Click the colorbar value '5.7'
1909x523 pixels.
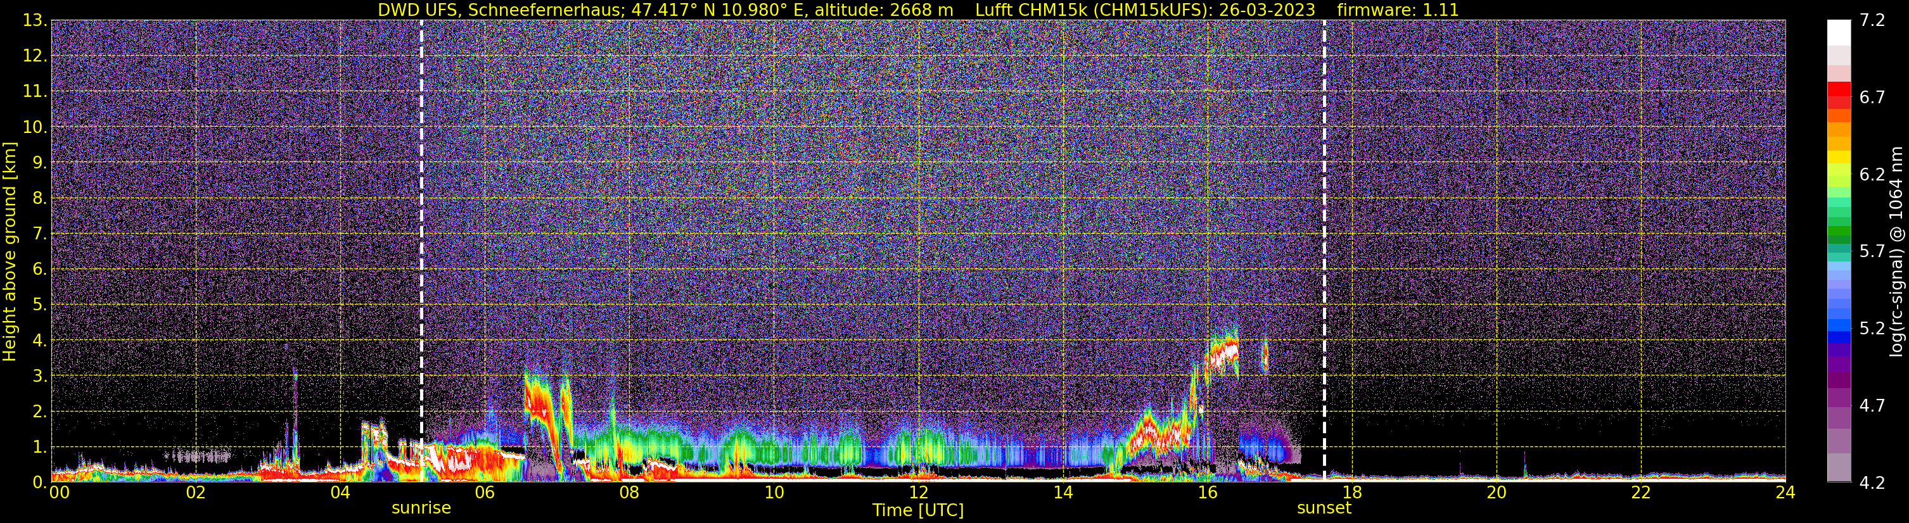point(1872,252)
